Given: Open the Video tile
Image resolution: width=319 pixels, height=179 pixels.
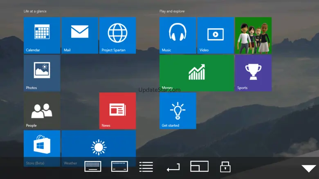Looking at the screenshot, I should click(216, 35).
